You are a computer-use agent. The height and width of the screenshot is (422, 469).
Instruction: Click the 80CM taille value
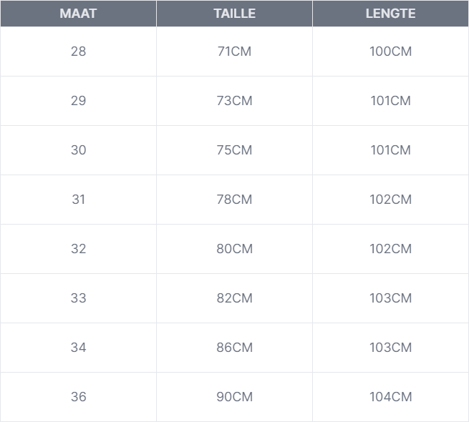pyautogui.click(x=234, y=249)
